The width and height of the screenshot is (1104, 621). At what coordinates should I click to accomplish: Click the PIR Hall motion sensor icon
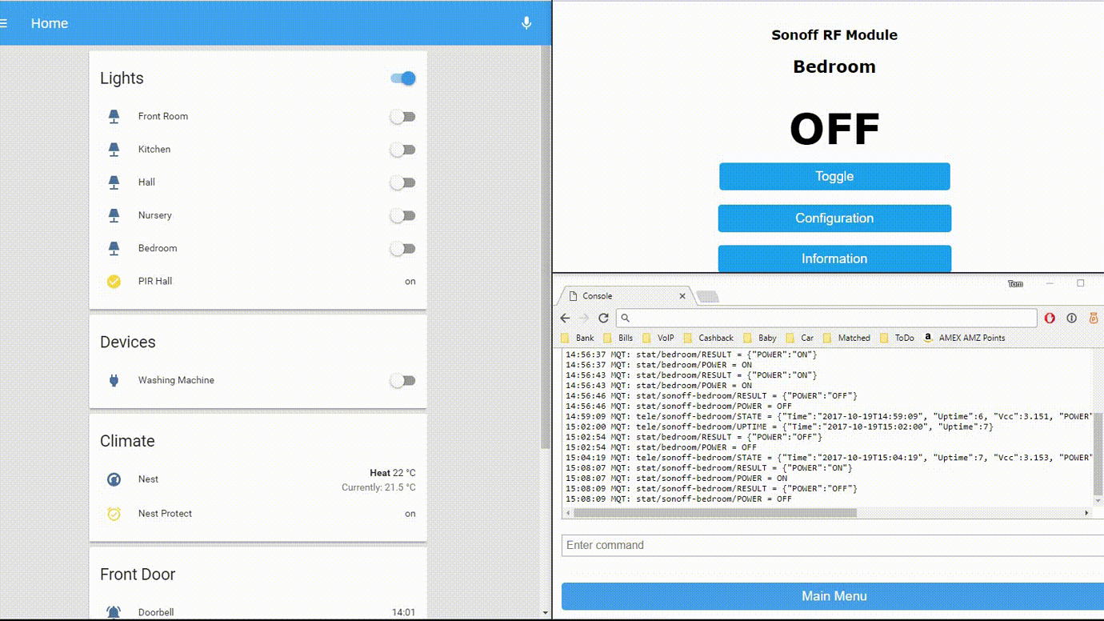point(114,282)
